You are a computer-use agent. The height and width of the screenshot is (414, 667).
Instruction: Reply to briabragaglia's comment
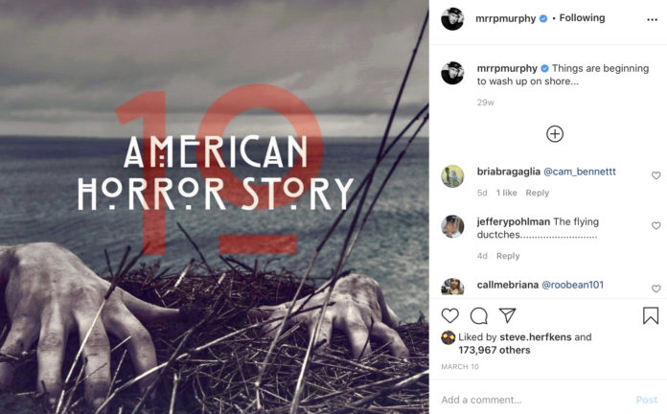tap(538, 193)
